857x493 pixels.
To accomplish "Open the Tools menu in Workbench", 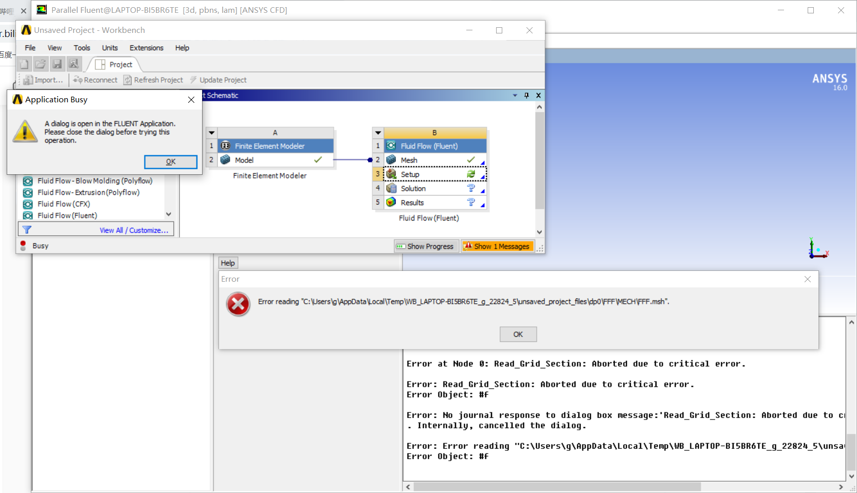I will (82, 48).
